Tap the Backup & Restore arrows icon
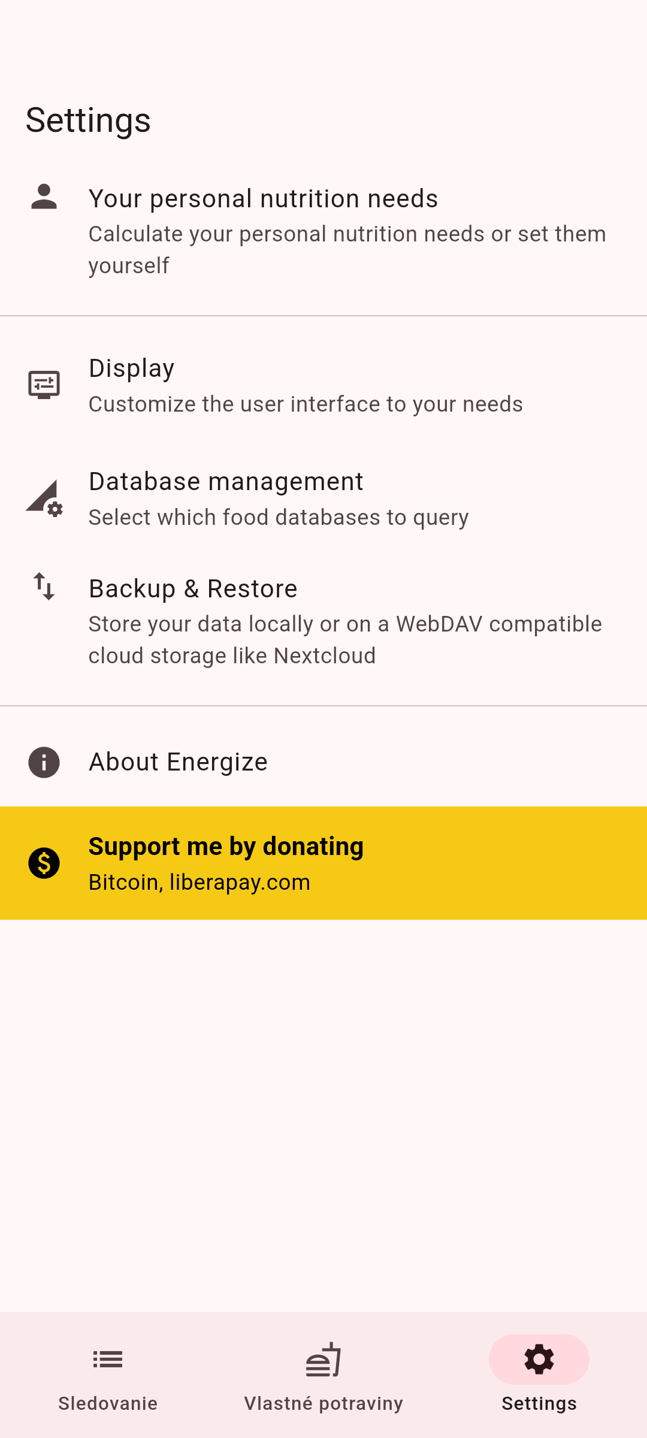 pyautogui.click(x=44, y=586)
